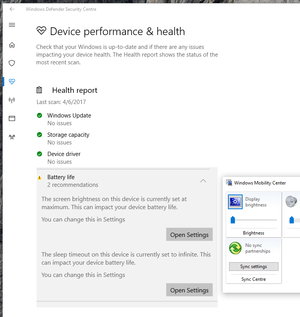Click the heart icon beside page title
The width and height of the screenshot is (300, 317).
point(42,31)
